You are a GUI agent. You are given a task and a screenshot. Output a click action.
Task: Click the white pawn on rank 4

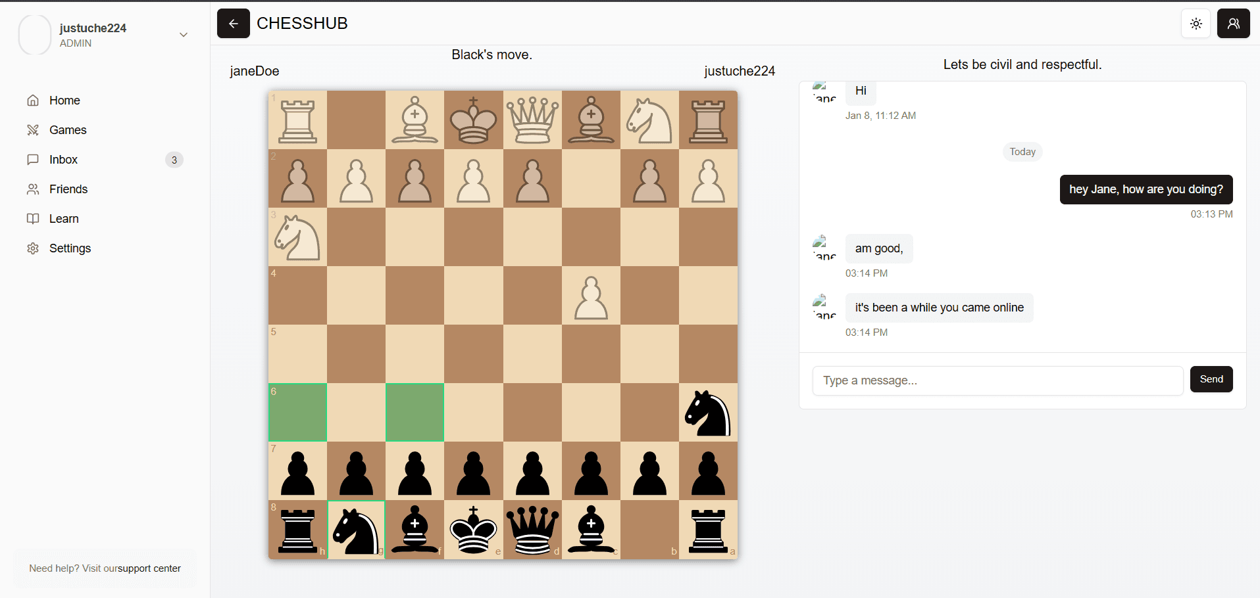coord(591,296)
